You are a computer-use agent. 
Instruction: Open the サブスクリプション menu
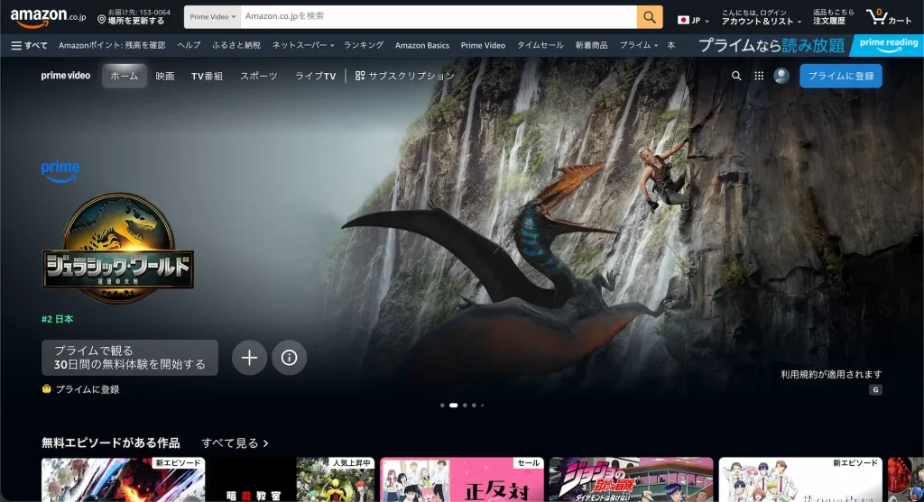tap(405, 77)
